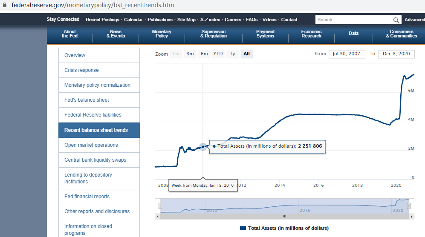425x237 pixels.
Task: Open Lending to depository institutions page
Action: click(99, 178)
